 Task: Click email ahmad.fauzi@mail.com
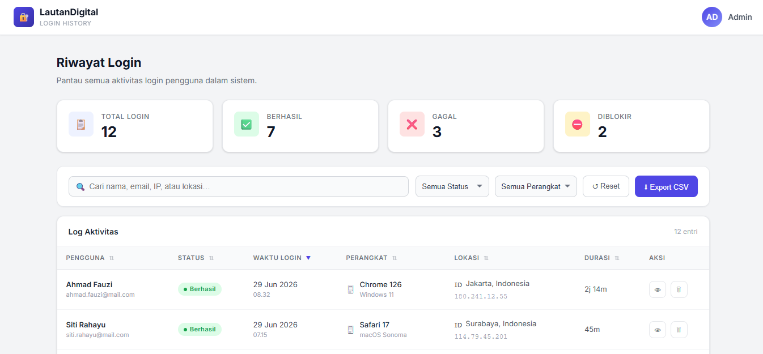coord(100,295)
